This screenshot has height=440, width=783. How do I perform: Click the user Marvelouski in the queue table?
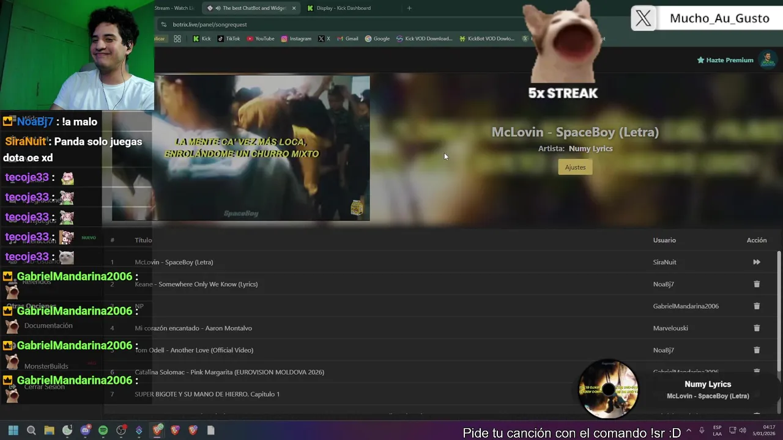pos(670,328)
